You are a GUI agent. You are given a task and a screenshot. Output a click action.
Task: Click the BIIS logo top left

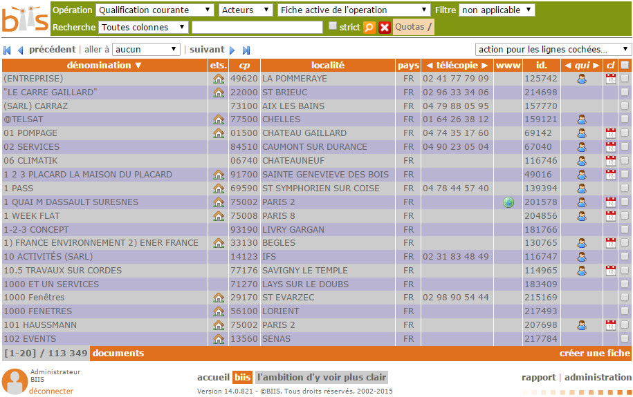25,19
